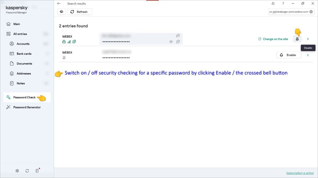Copy the first WEBEX entry's username
318x178 pixels.
pos(178,36)
